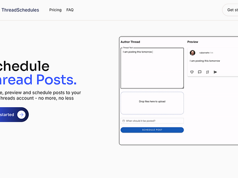Viewport: 238px width, 178px height.
Task: Click the Drop files here to upload area
Action: point(152,103)
